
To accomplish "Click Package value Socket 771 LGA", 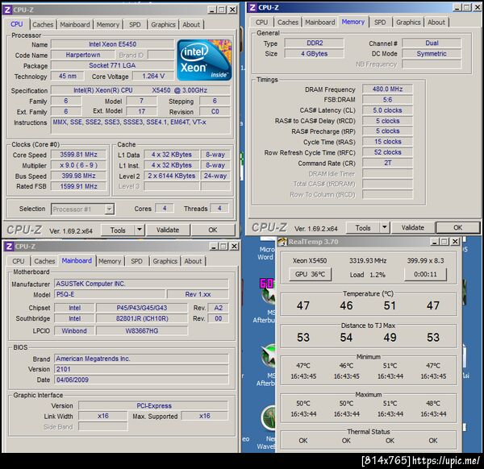I will [112, 65].
